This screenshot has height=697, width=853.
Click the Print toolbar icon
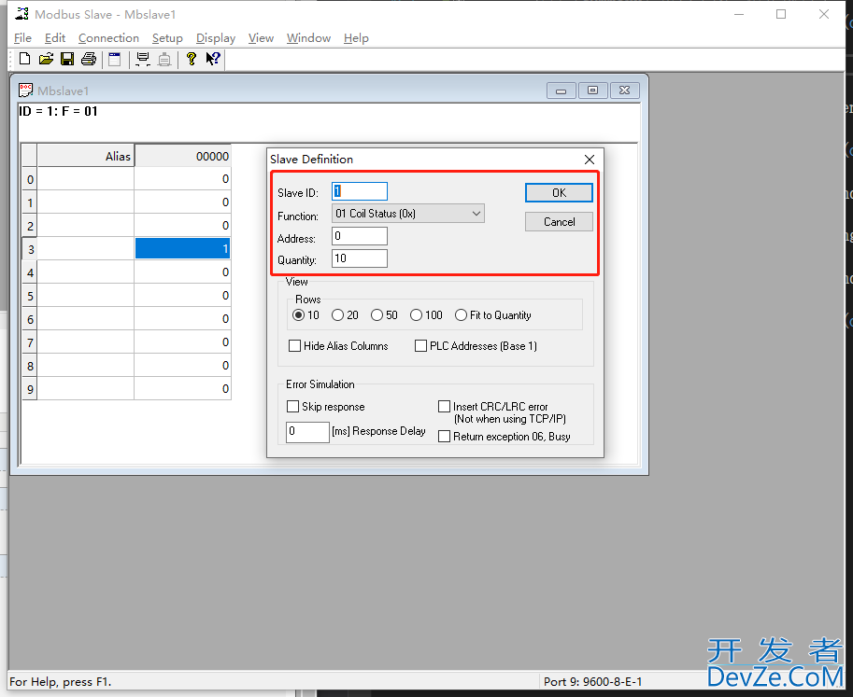coord(89,59)
